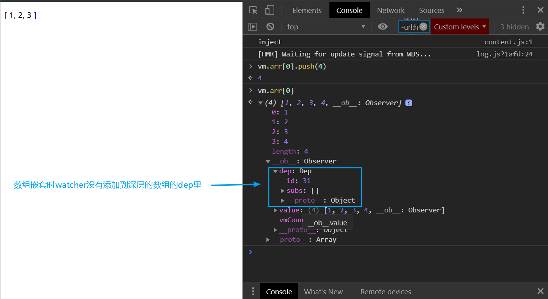
Task: Click the vm.arr[0].push(4) command entry
Action: pyautogui.click(x=292, y=67)
